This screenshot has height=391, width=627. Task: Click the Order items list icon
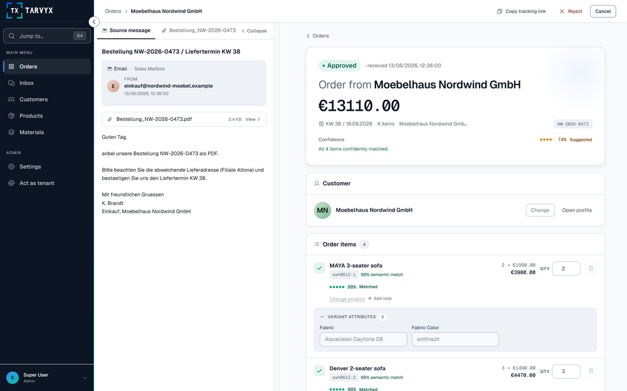(317, 244)
